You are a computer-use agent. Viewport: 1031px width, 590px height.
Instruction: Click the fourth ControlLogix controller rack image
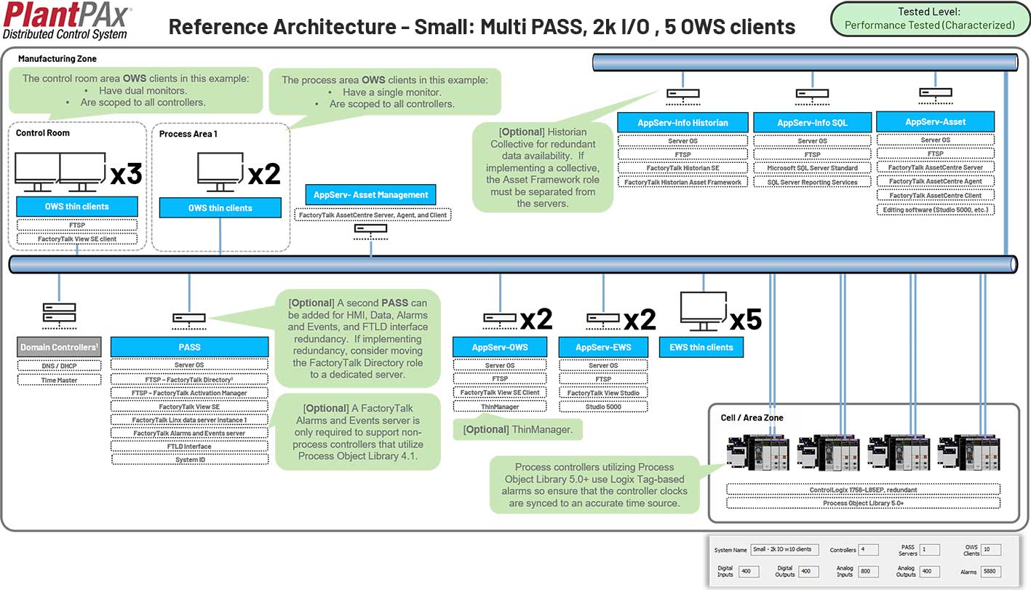tap(969, 452)
